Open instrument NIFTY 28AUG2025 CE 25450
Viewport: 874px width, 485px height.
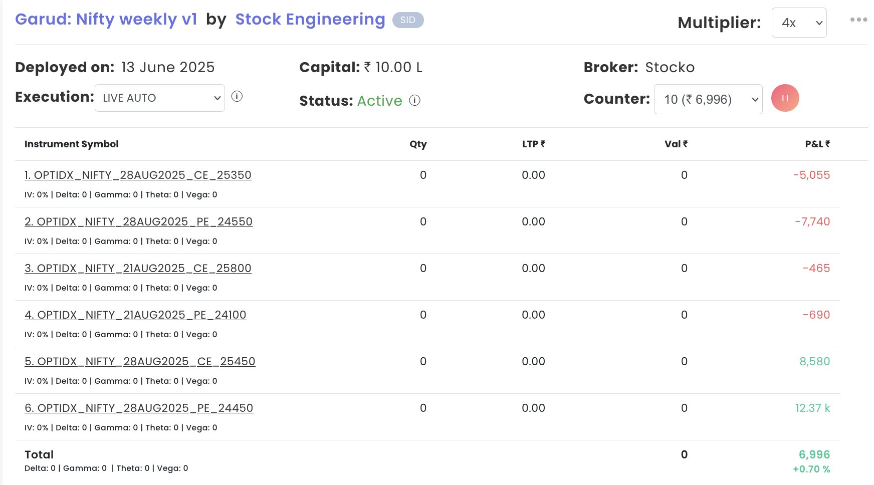tap(140, 362)
